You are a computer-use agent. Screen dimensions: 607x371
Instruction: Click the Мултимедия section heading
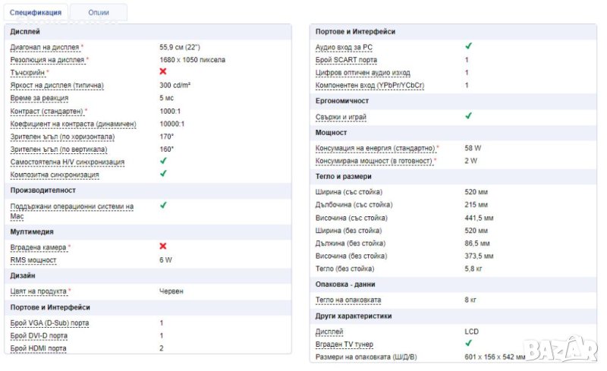coord(32,231)
